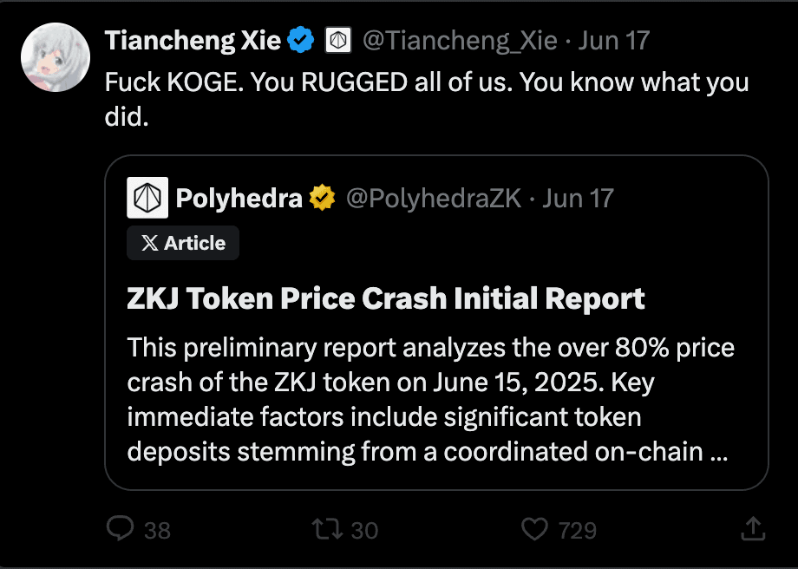This screenshot has height=569, width=798.
Task: Click the Jun 17 tweet timestamp
Action: (614, 40)
